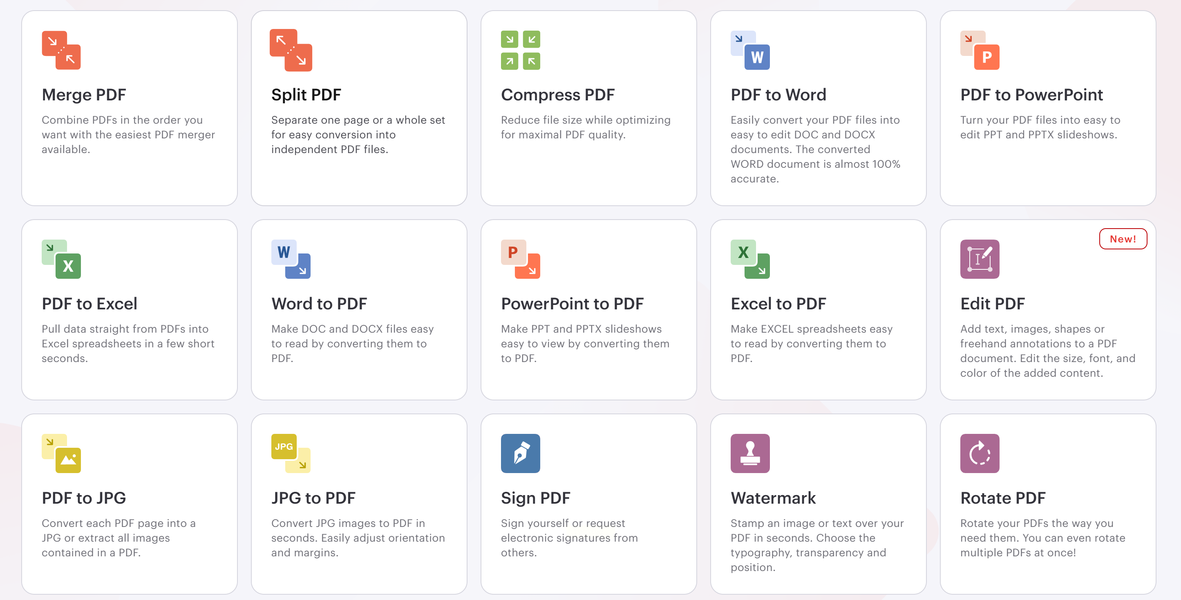Click the PDF to Excel icon
The height and width of the screenshot is (600, 1181).
pyautogui.click(x=61, y=259)
